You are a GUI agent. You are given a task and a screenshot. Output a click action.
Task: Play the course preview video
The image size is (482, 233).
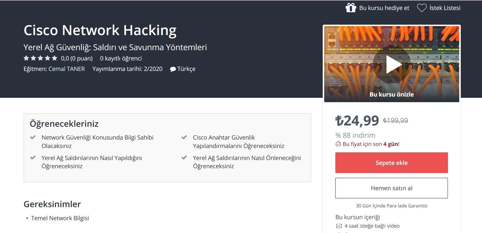[x=391, y=64]
